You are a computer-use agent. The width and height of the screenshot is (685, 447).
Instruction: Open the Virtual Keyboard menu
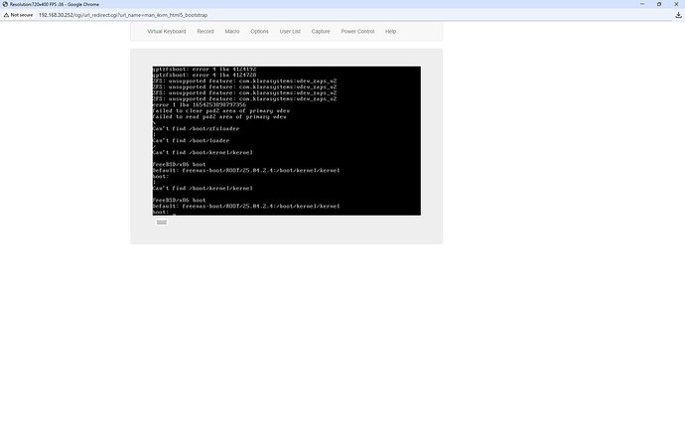[x=166, y=32]
